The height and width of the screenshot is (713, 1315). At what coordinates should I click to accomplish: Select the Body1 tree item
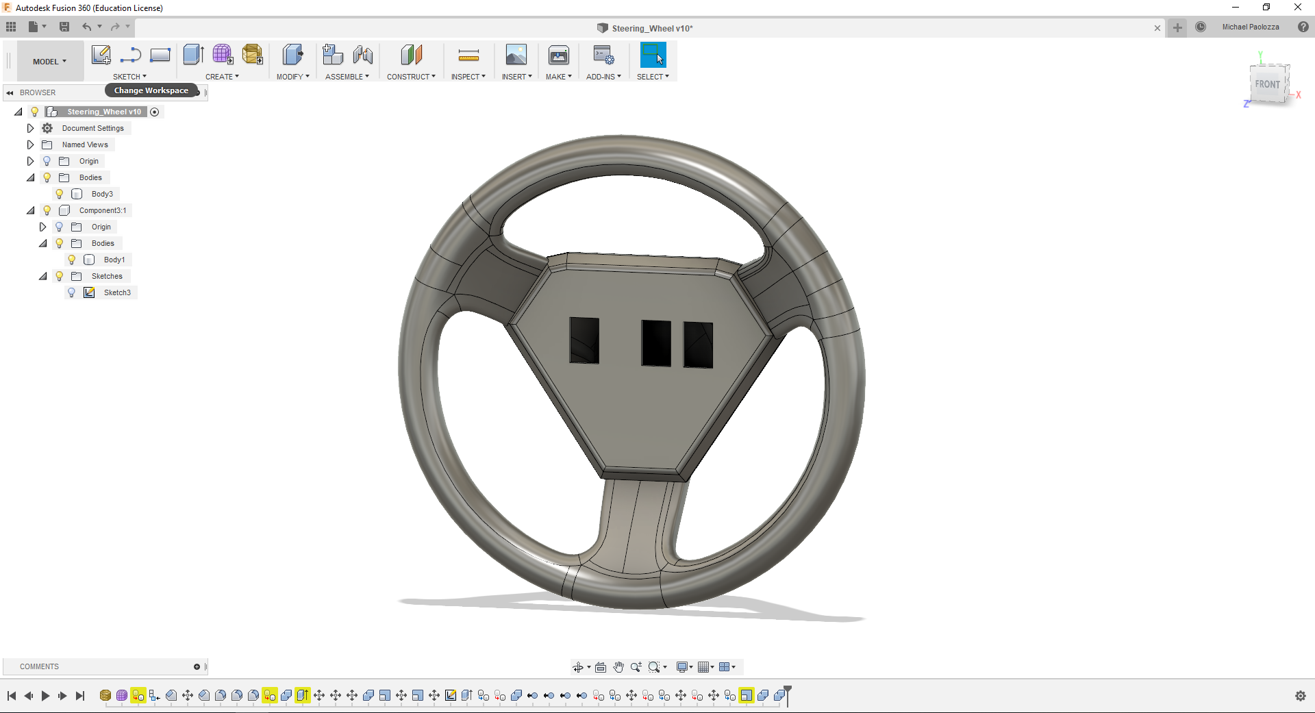[114, 260]
